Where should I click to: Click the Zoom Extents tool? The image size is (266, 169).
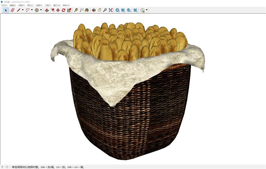pos(111,10)
